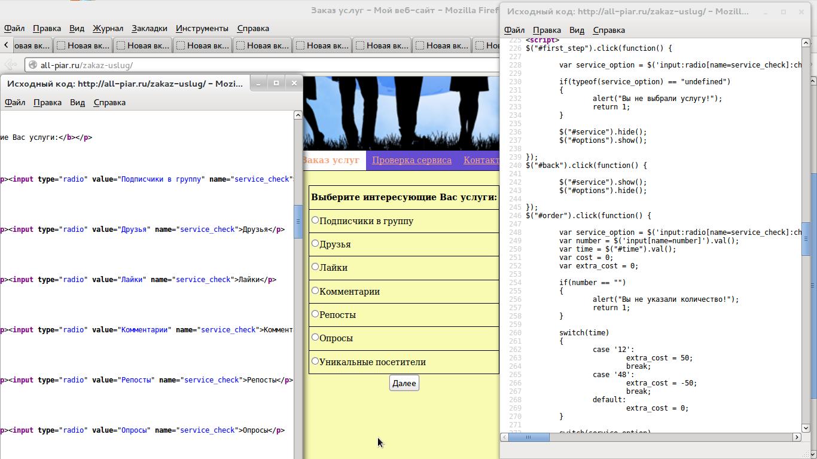Viewport: 817px width, 459px height.
Task: Open the 'Закладки' menu
Action: pyautogui.click(x=150, y=28)
